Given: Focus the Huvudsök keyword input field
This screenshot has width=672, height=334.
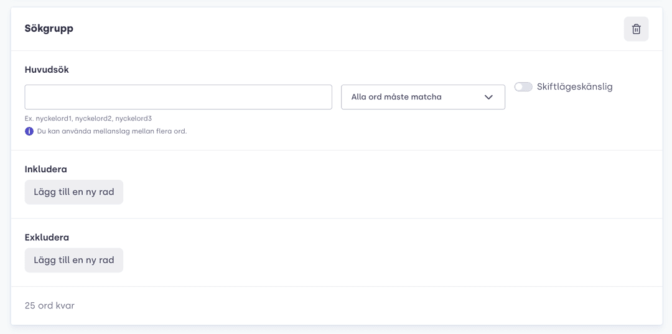Looking at the screenshot, I should coord(179,97).
